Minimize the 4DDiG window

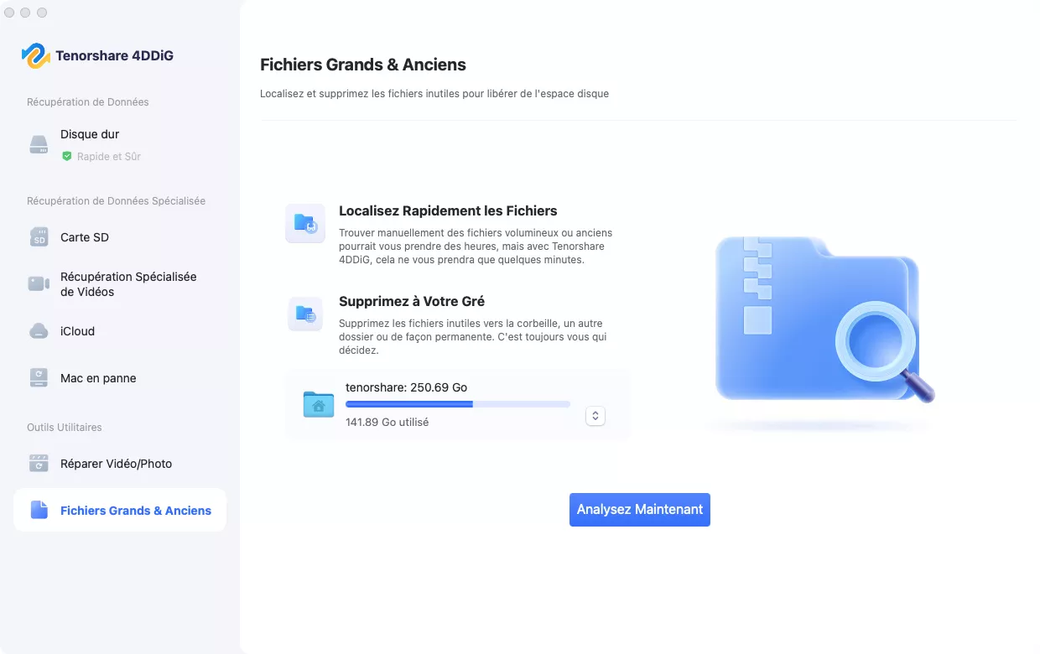(26, 13)
